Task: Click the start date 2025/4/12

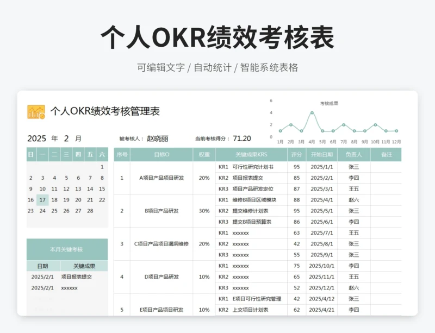Action: pos(322,299)
